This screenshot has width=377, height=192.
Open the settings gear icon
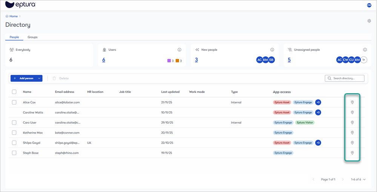369,21
